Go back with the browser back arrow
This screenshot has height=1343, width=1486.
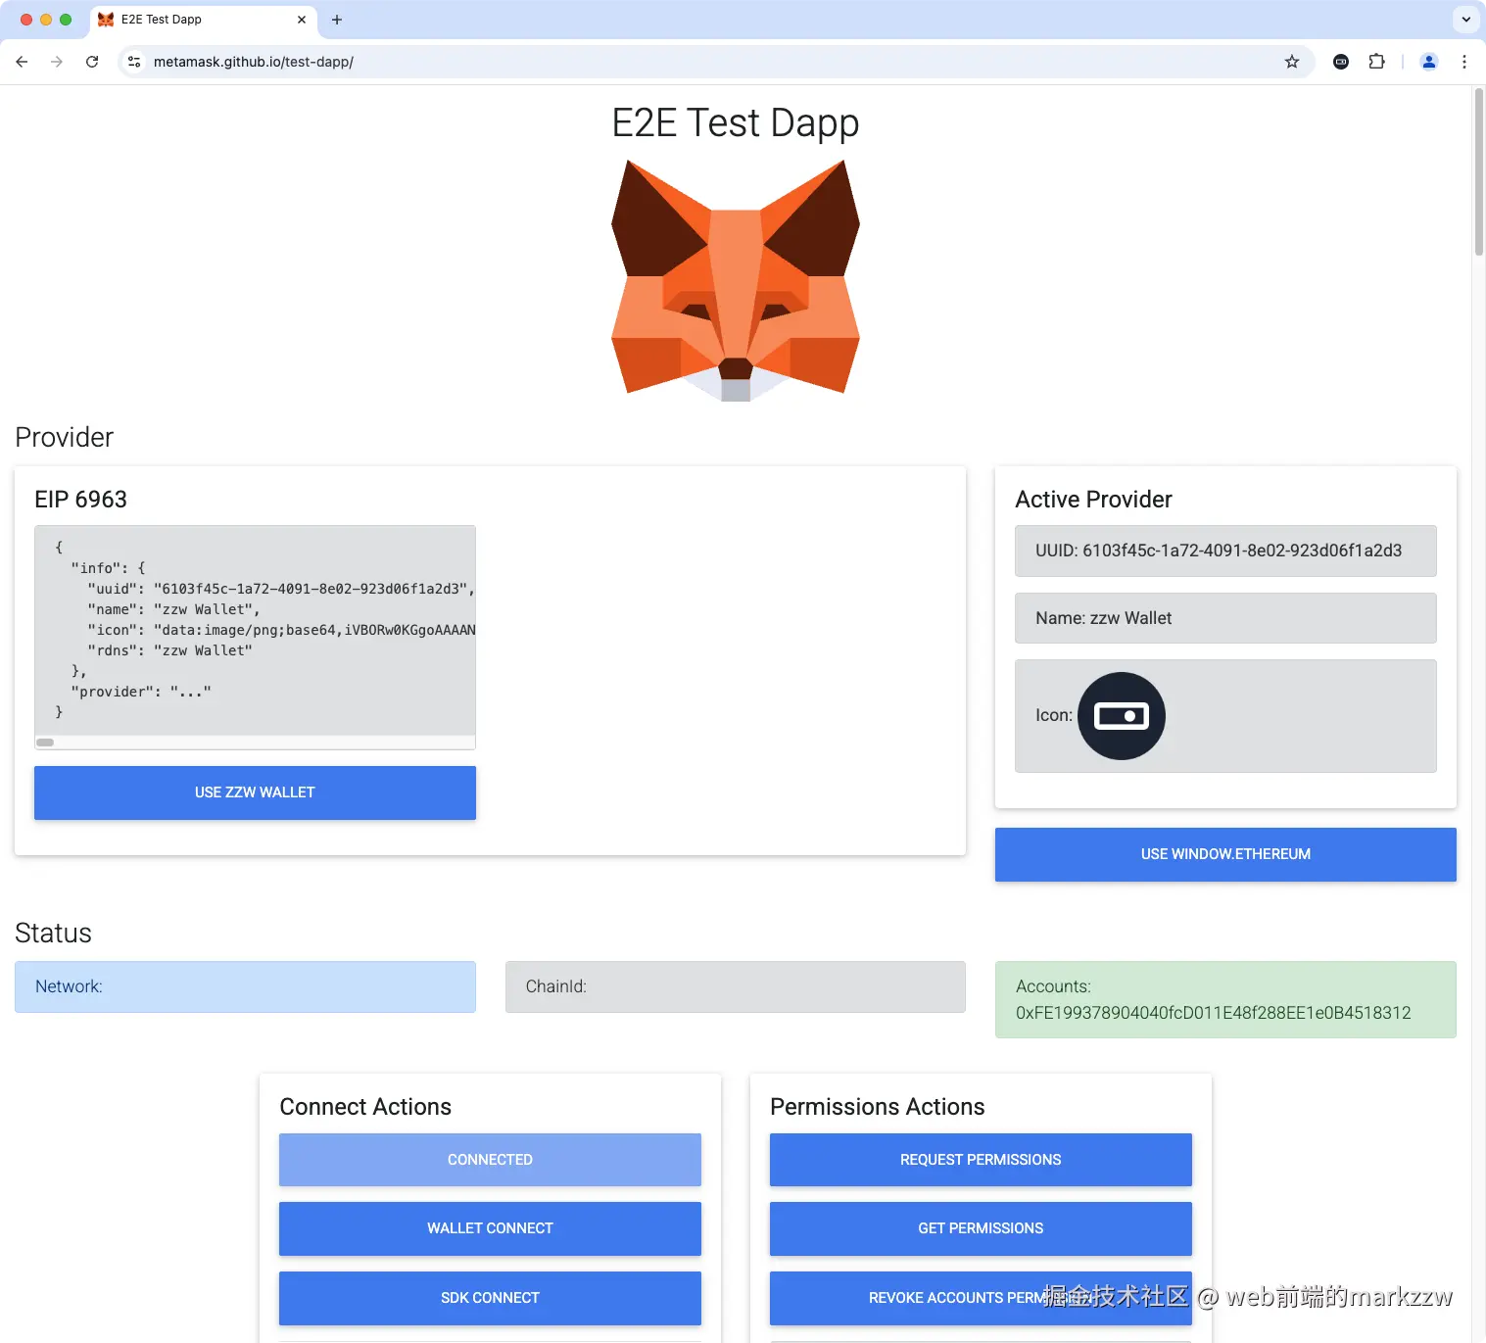coord(22,62)
